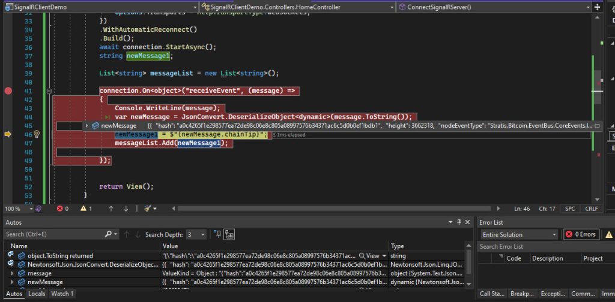Click the errors indicator in editor status bar
Viewport: 615px width, 302px height.
coord(62,209)
